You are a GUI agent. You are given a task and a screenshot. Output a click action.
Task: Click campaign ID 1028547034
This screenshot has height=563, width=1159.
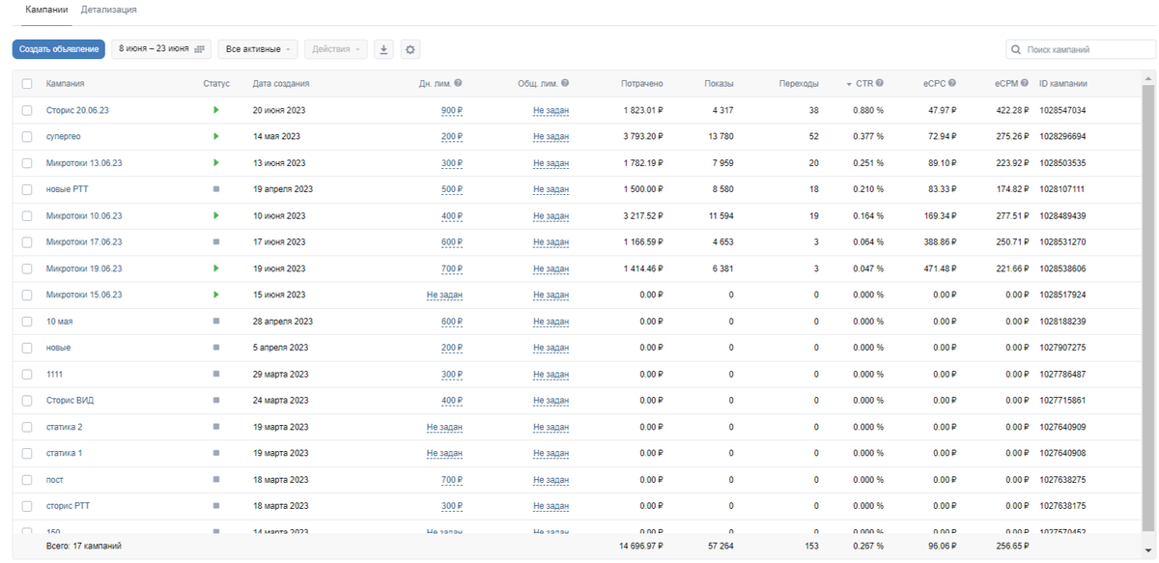pyautogui.click(x=1062, y=110)
